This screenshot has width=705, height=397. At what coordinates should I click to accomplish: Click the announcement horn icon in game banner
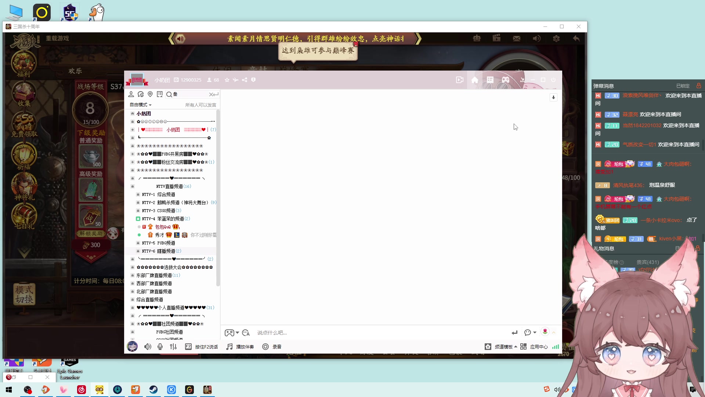[x=180, y=39]
